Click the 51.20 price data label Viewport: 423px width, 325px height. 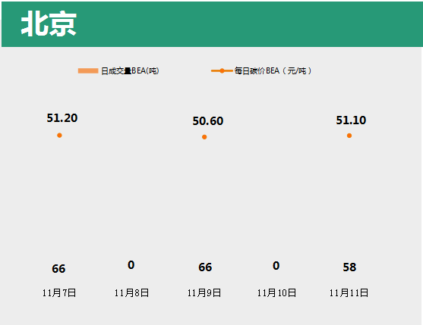point(62,118)
